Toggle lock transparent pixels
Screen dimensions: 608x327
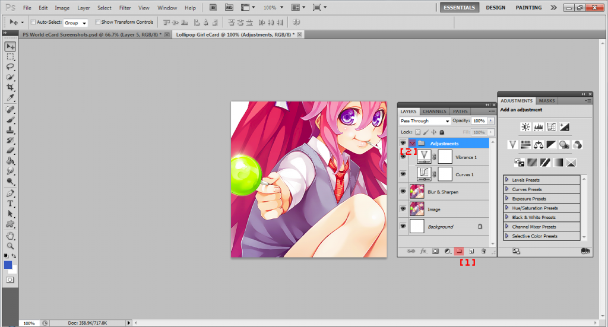coord(417,132)
